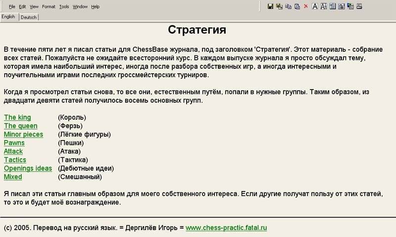This screenshot has width=396, height=237.
Task: Click the image insert icon left of the blue-flag icon
Action: 342,6
